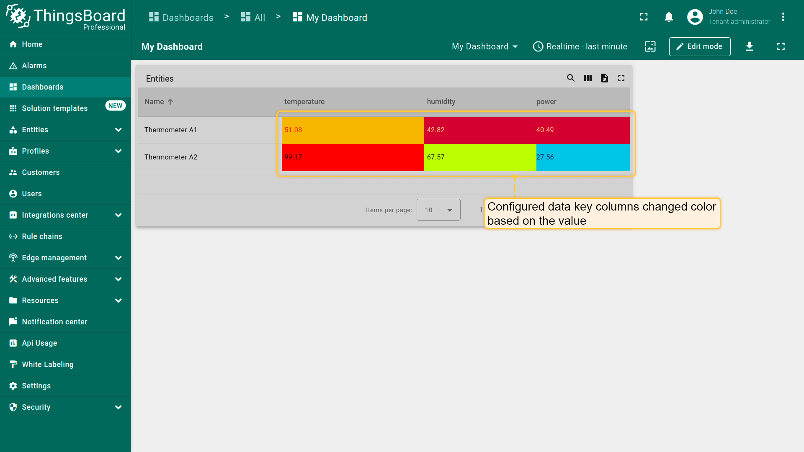
Task: Toggle fullscreen icon in top bar
Action: pyautogui.click(x=644, y=17)
